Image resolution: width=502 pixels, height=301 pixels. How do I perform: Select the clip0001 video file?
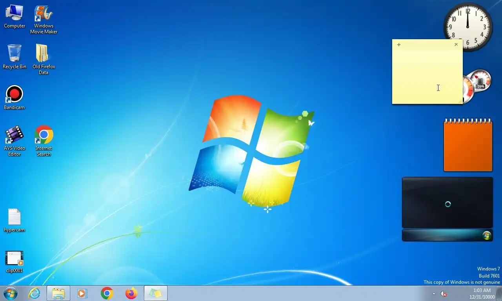(15, 261)
